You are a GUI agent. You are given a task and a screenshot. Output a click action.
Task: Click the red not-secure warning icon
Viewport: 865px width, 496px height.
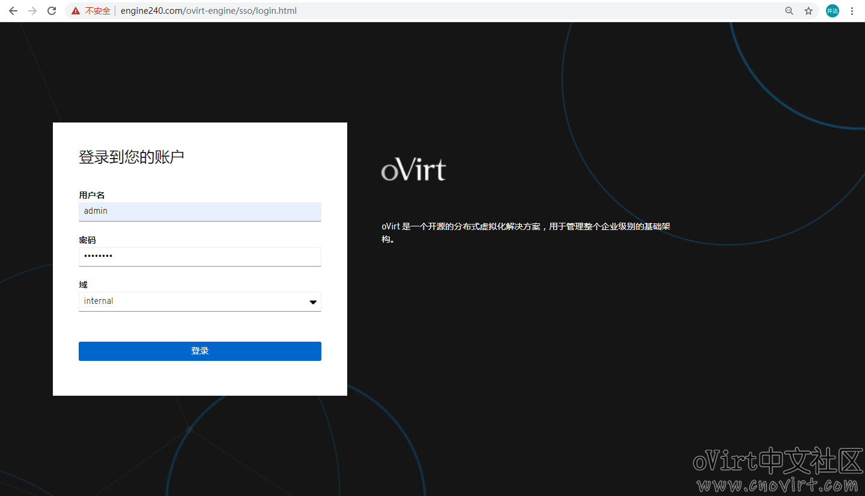coord(76,11)
